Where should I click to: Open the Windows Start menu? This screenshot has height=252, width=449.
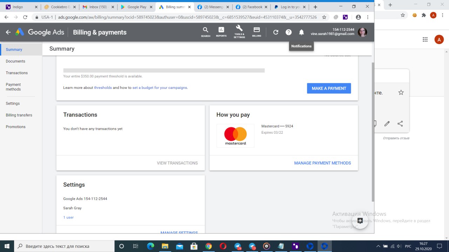coord(7,246)
